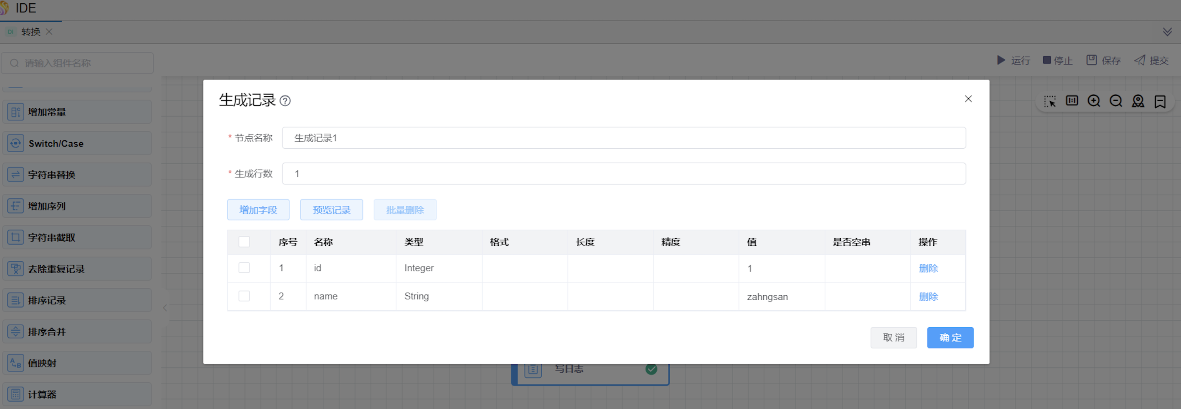Click 删除 link for the name row
1181x409 pixels.
[x=928, y=297]
